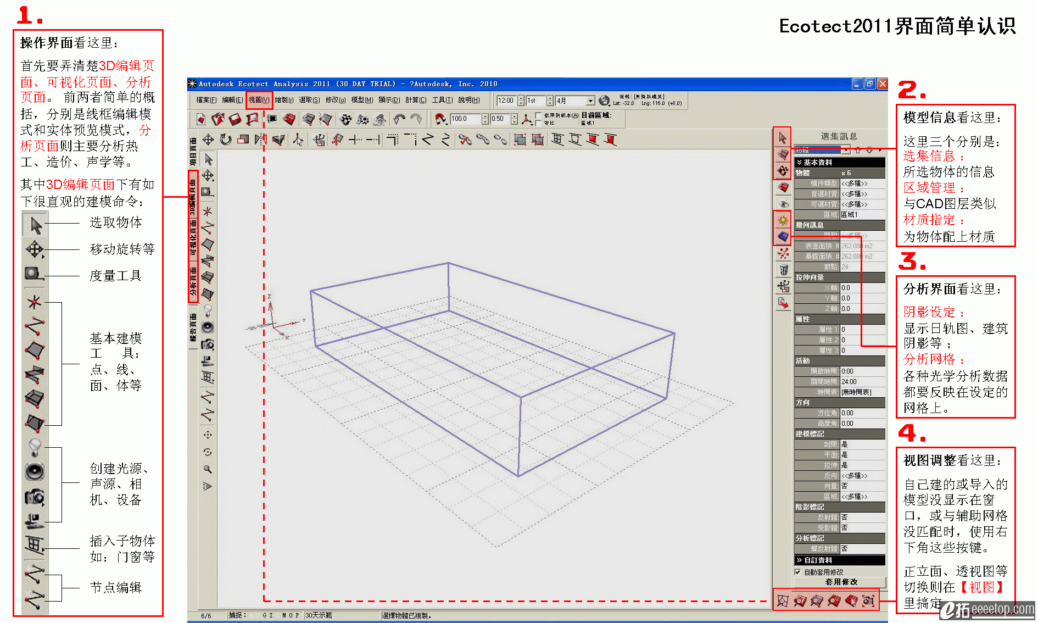Screen dimensions: 1038x623
Task: Select the Point creation star tool
Action: tap(208, 211)
